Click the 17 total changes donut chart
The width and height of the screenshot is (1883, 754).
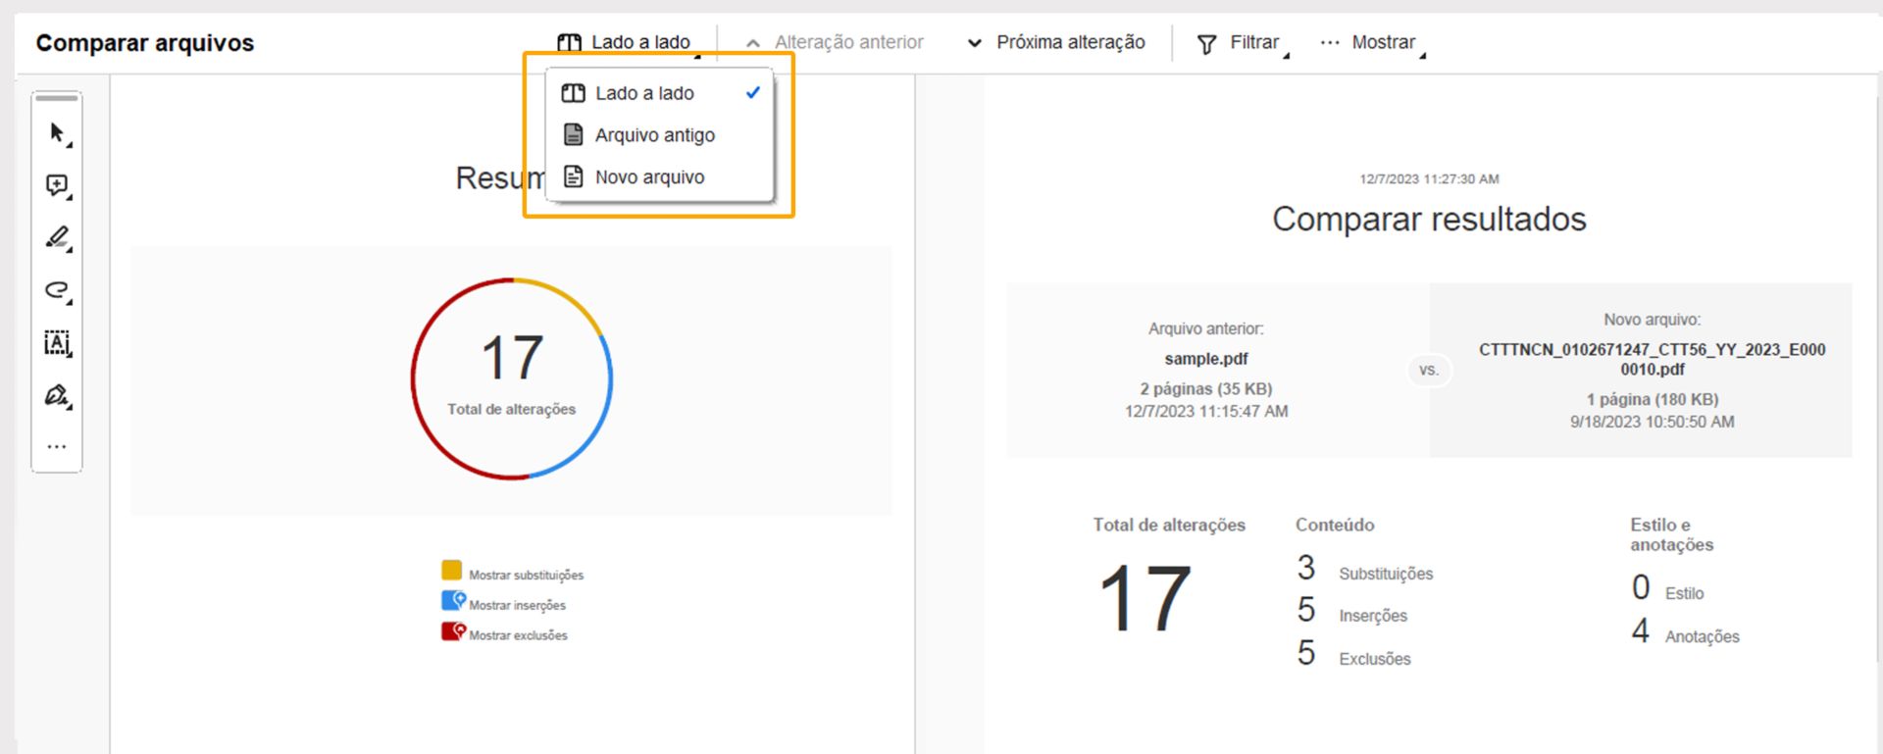point(512,378)
